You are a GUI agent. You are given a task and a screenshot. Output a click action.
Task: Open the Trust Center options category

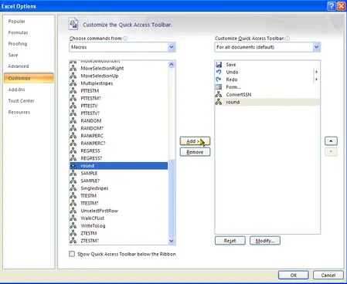pos(21,100)
